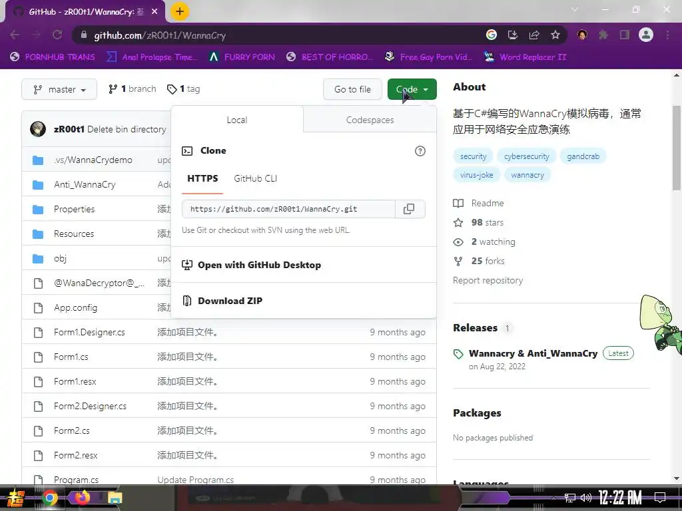Open the Form2.Designer.cs file
Viewport: 682px width, 511px height.
90,407
